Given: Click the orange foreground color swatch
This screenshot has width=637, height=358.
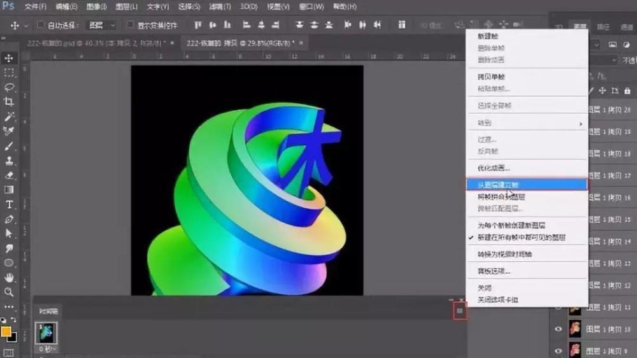Looking at the screenshot, I should (6, 331).
